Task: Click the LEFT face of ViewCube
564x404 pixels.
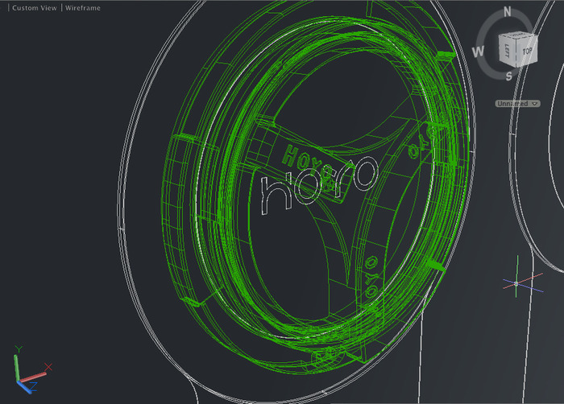Action: point(507,51)
